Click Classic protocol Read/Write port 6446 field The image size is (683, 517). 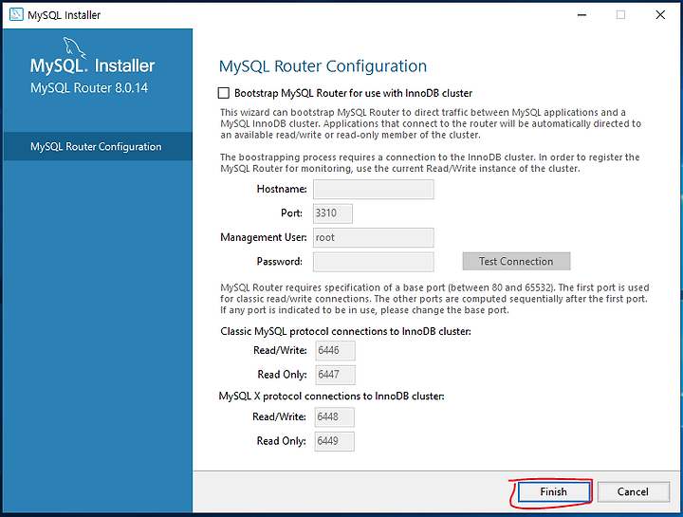[335, 351]
